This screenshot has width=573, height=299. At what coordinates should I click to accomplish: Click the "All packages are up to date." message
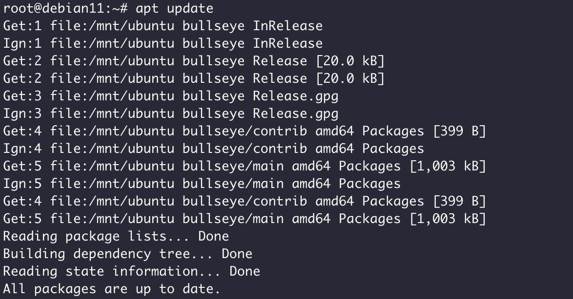click(112, 289)
